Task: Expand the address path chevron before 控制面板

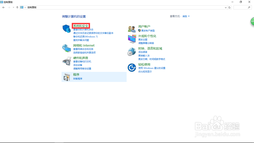Action: [x=25, y=7]
